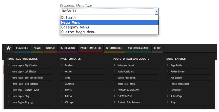The width and height of the screenshot is (219, 112).
Task: Open the Page Templates nav item
Action: (90, 48)
